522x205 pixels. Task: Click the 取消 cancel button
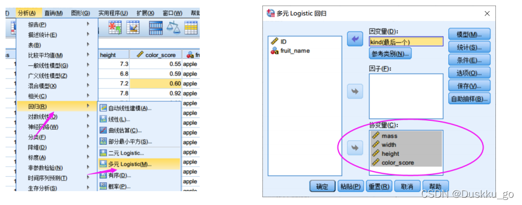[407, 186]
